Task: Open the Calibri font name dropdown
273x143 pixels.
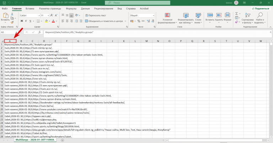Action: pos(39,16)
